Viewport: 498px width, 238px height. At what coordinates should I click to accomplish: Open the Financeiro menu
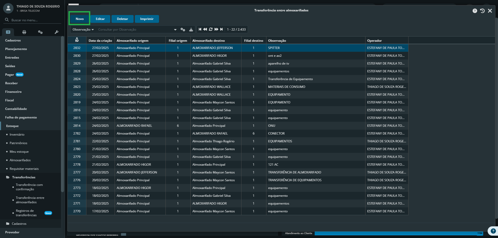pos(13,92)
